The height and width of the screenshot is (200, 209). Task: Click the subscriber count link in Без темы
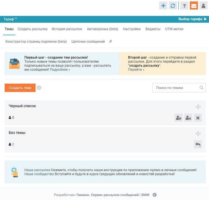[13, 144]
